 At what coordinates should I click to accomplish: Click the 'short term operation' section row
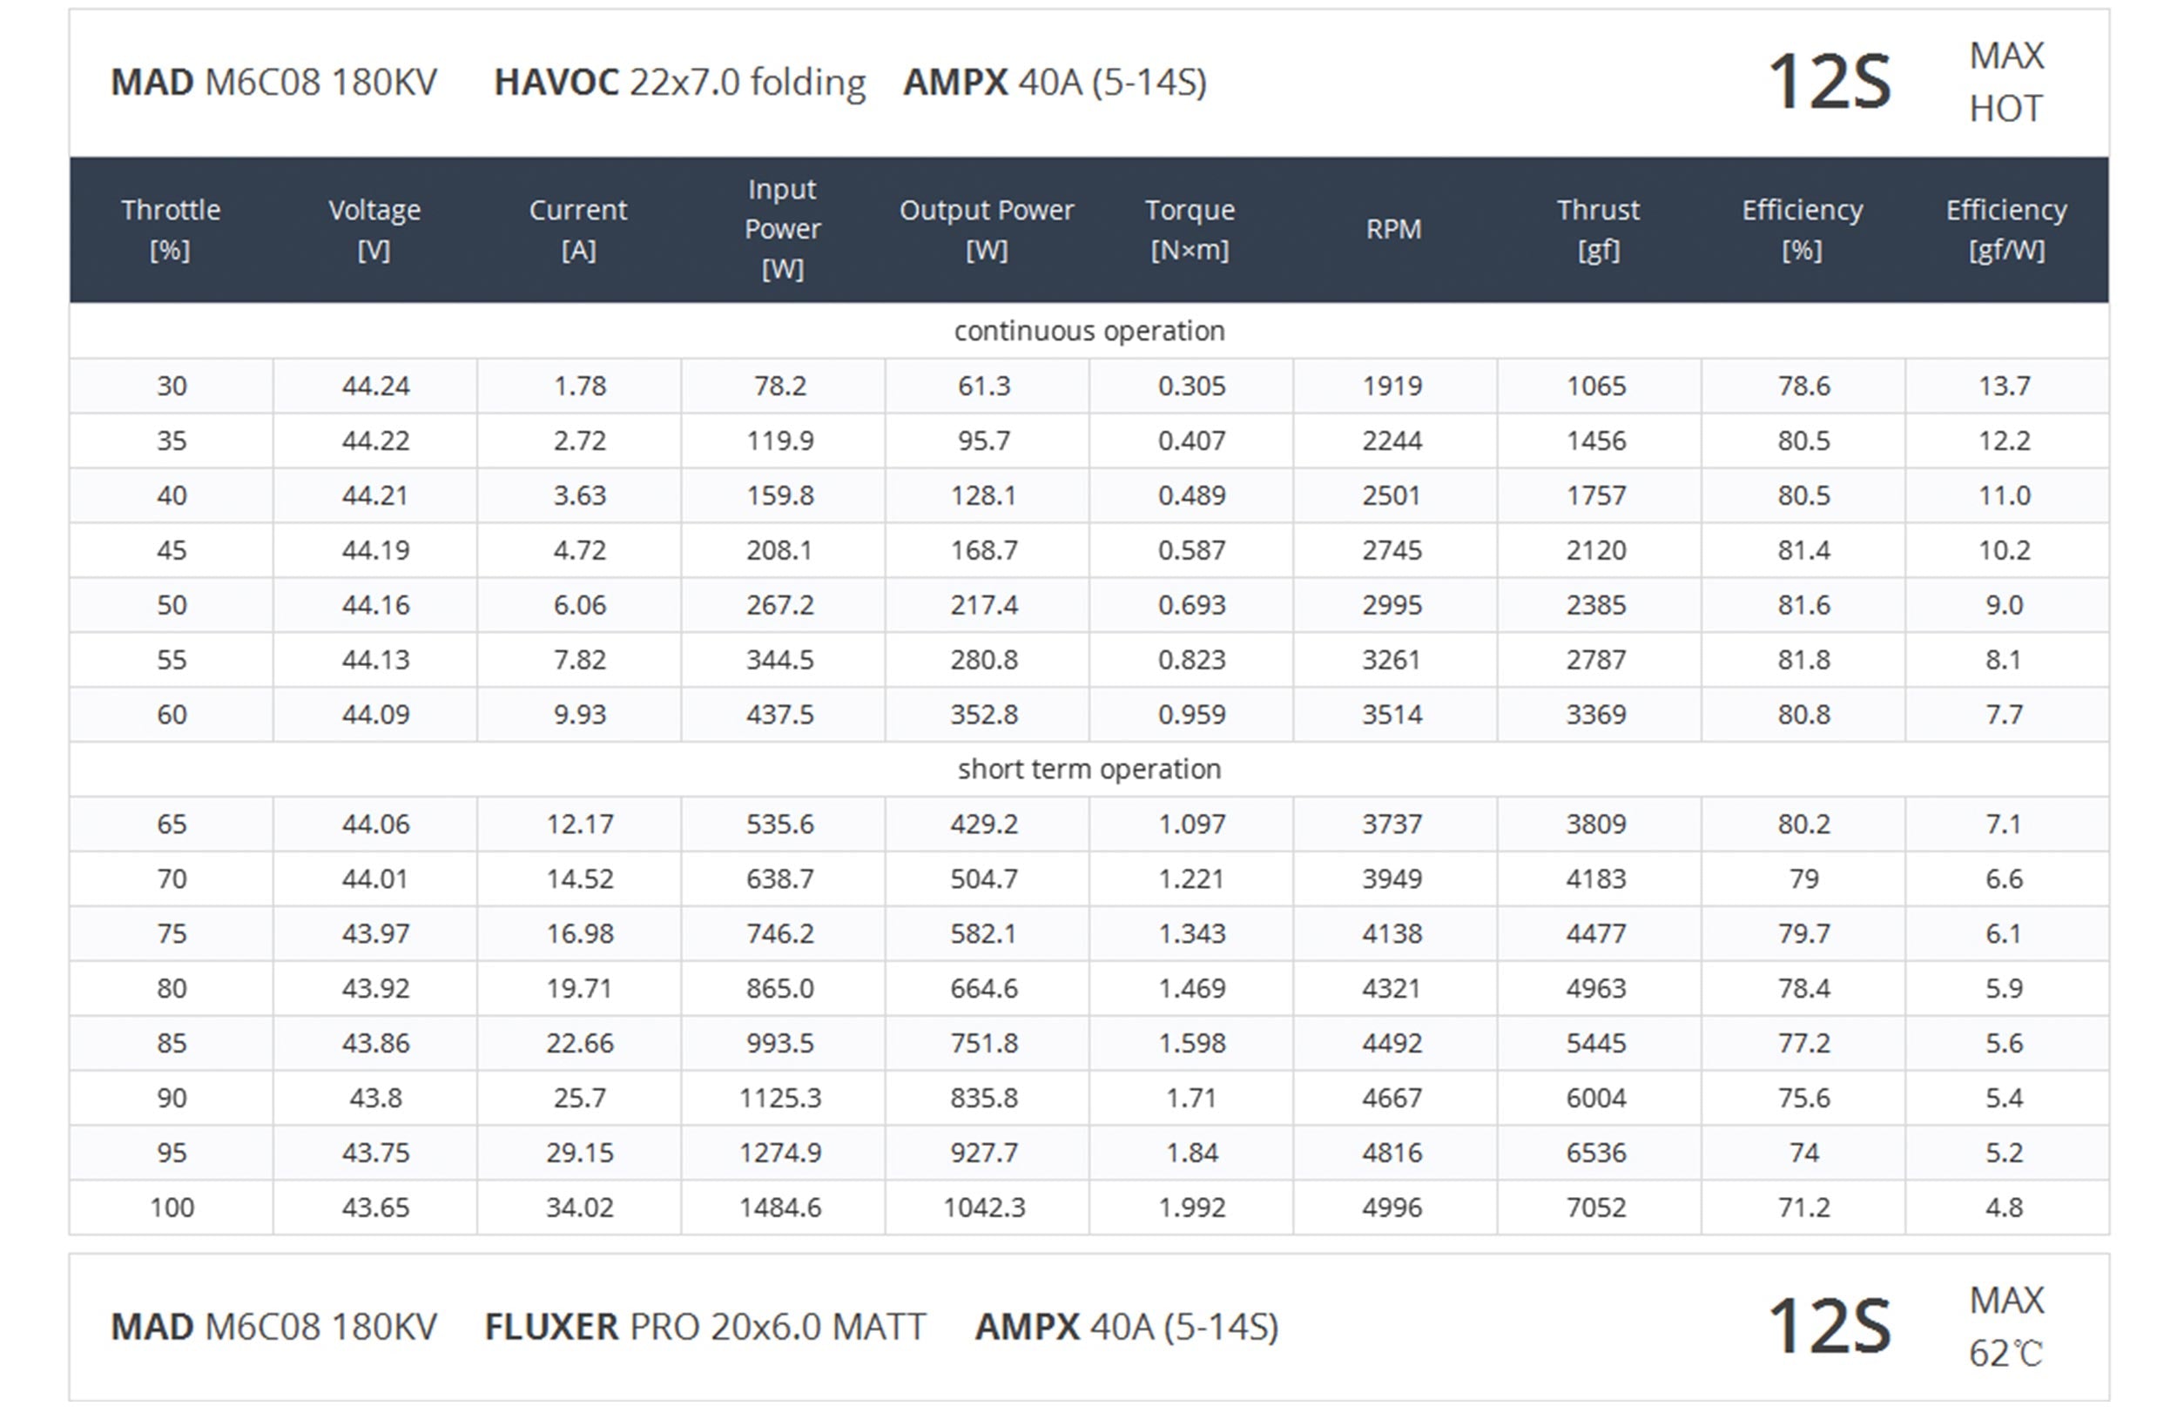(x=1088, y=770)
